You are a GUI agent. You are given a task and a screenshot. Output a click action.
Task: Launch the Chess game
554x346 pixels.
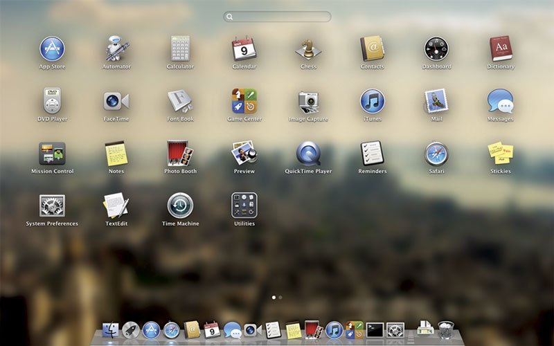(308, 48)
